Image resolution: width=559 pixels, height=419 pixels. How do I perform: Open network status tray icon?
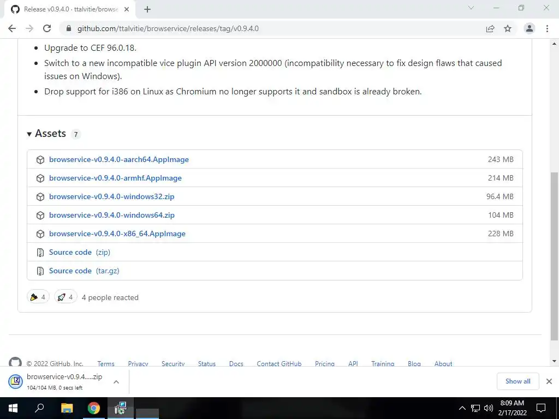click(475, 408)
